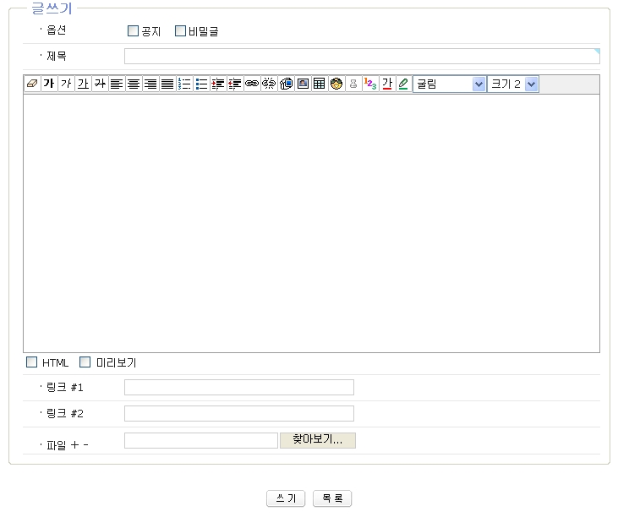Image resolution: width=618 pixels, height=517 pixels.
Task: Add a file field with + sign
Action: click(x=75, y=445)
